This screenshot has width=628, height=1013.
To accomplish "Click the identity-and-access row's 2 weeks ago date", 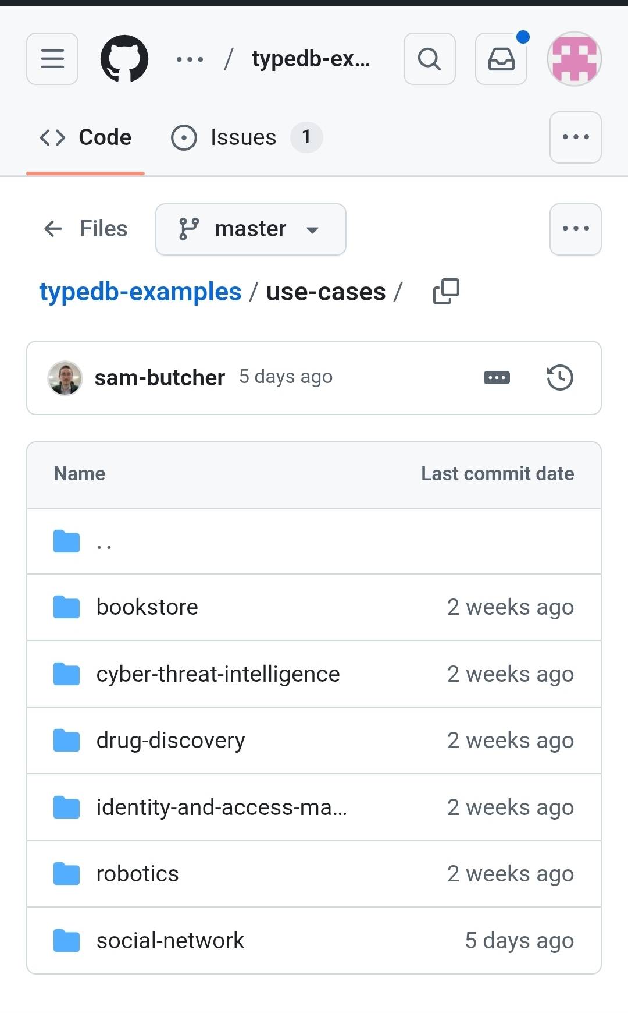I will tap(511, 807).
